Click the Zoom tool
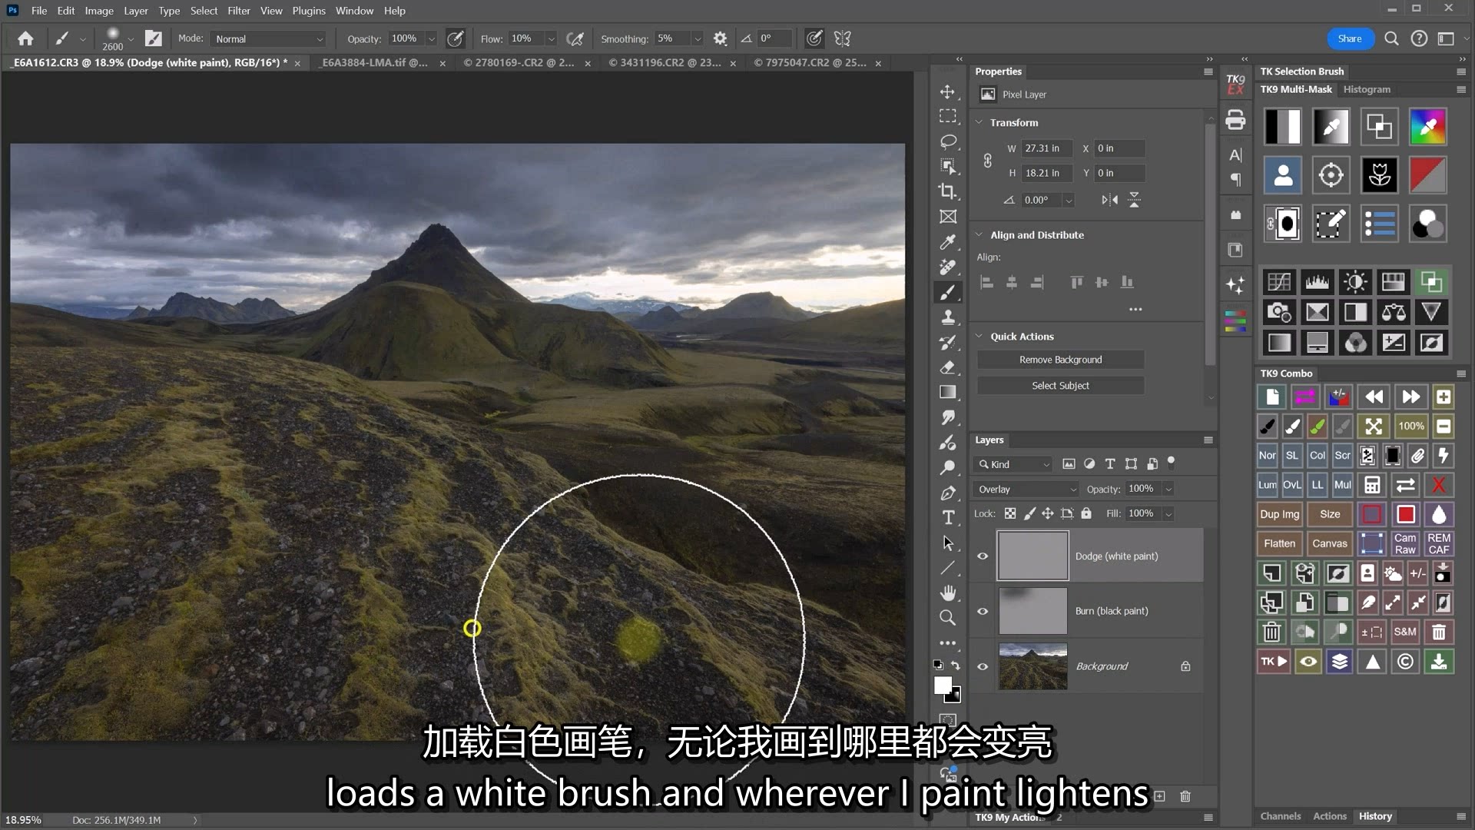This screenshot has width=1475, height=830. point(948,617)
